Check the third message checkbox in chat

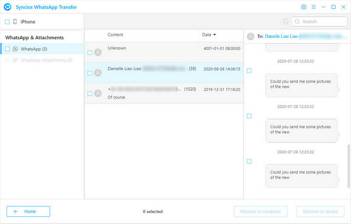pyautogui.click(x=249, y=161)
